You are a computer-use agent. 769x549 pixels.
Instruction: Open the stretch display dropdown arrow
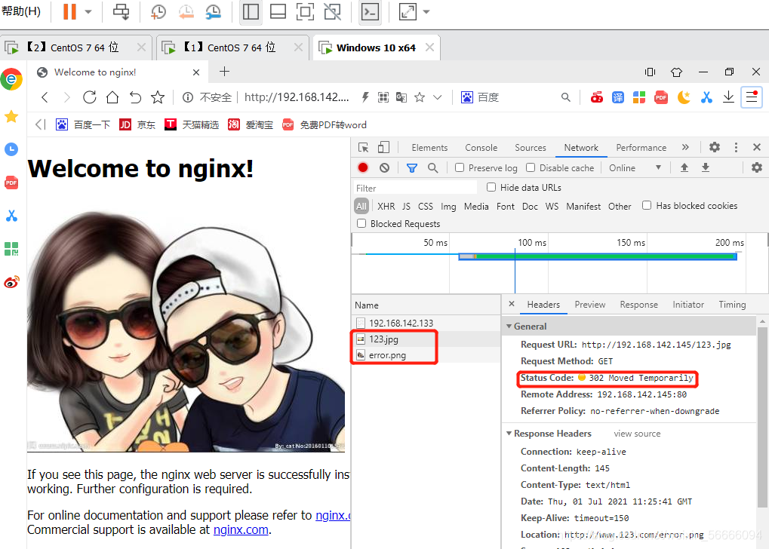click(x=426, y=12)
